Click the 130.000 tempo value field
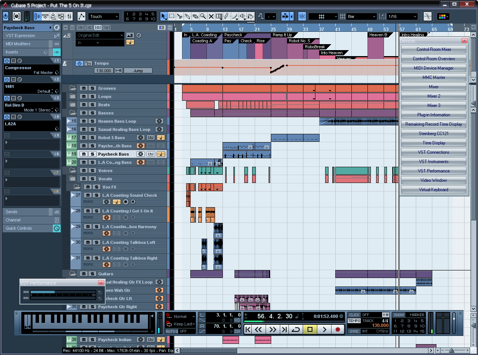Screen dimensions: 478x355 104,71
